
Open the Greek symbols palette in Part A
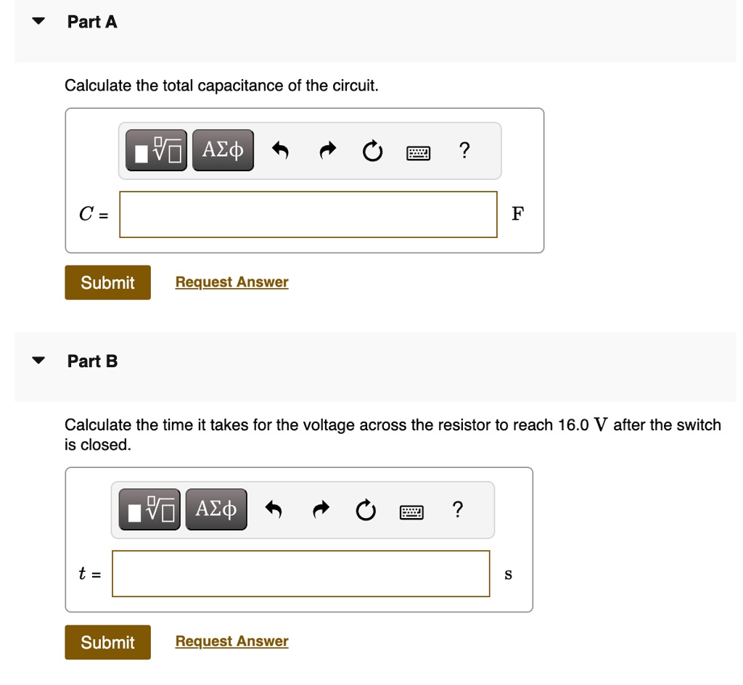point(222,149)
